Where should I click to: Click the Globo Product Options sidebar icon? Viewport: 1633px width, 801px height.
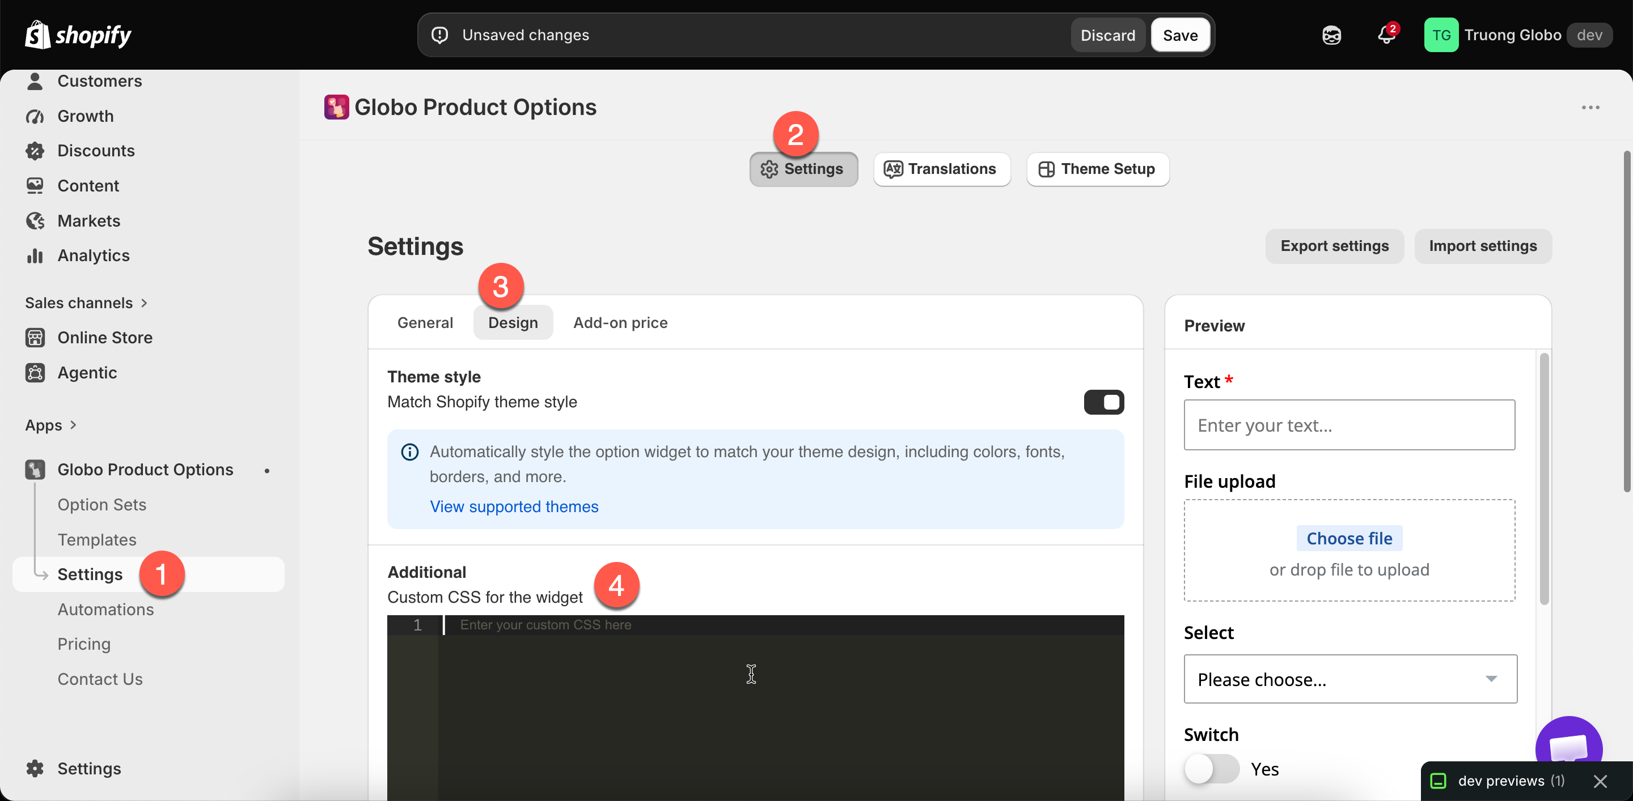(35, 470)
